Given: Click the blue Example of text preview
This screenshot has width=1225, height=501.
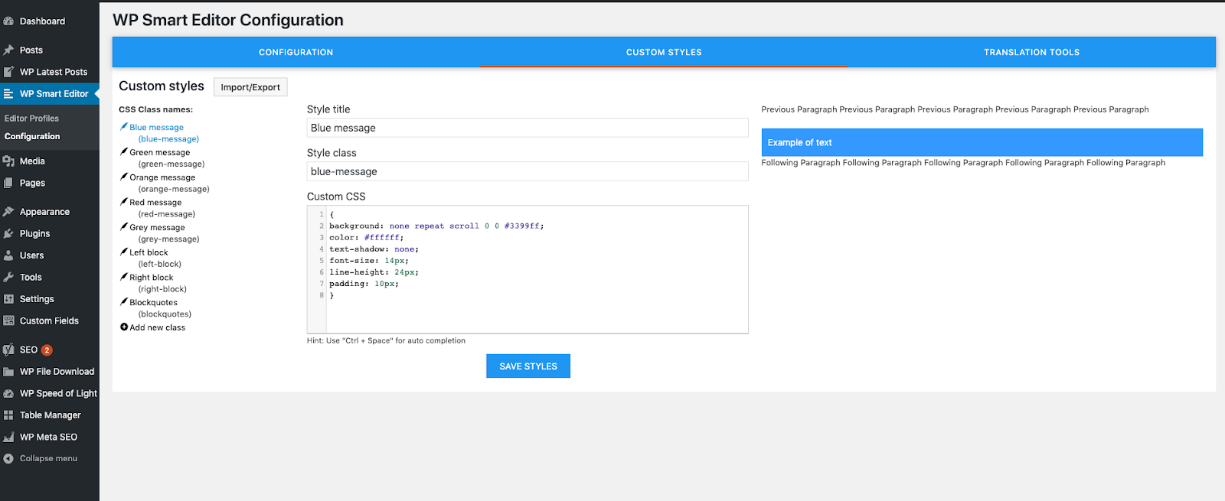Looking at the screenshot, I should (x=982, y=142).
